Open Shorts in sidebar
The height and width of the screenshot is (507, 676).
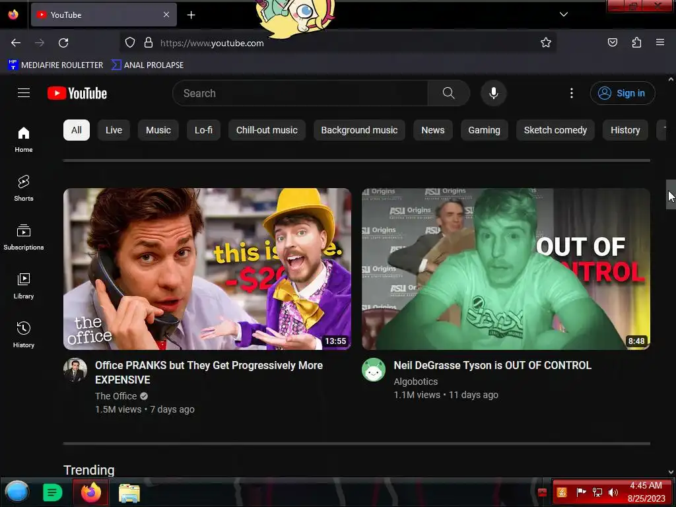[24, 188]
